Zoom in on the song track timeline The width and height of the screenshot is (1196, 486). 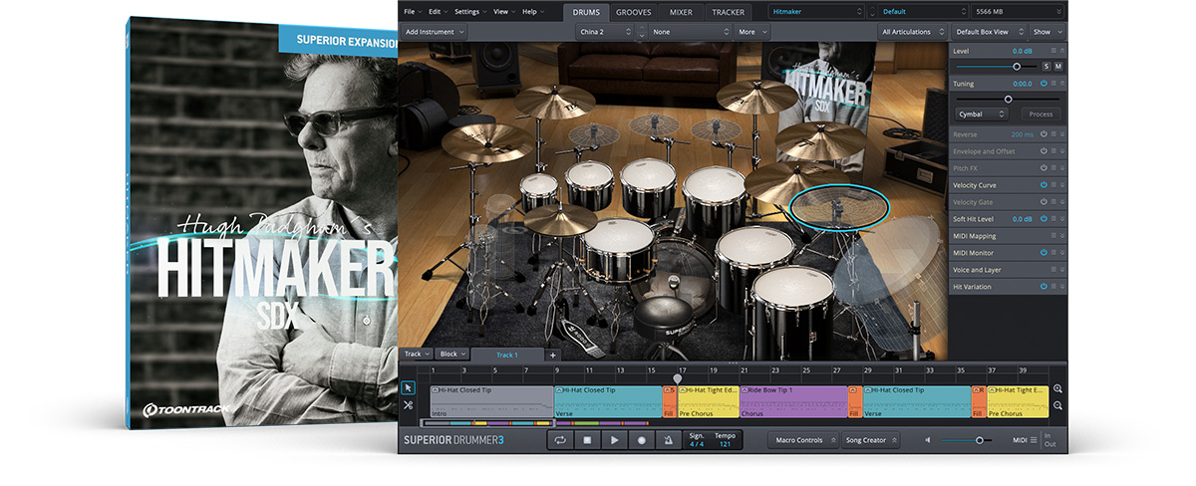(x=1057, y=389)
